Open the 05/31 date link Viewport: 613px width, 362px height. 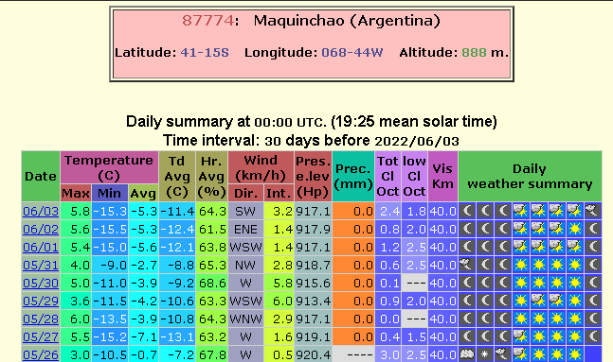click(41, 266)
